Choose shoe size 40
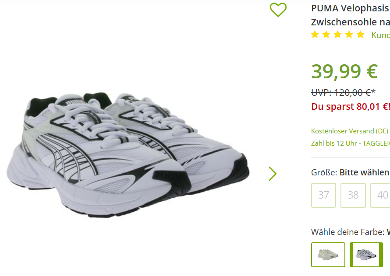 [x=380, y=195]
